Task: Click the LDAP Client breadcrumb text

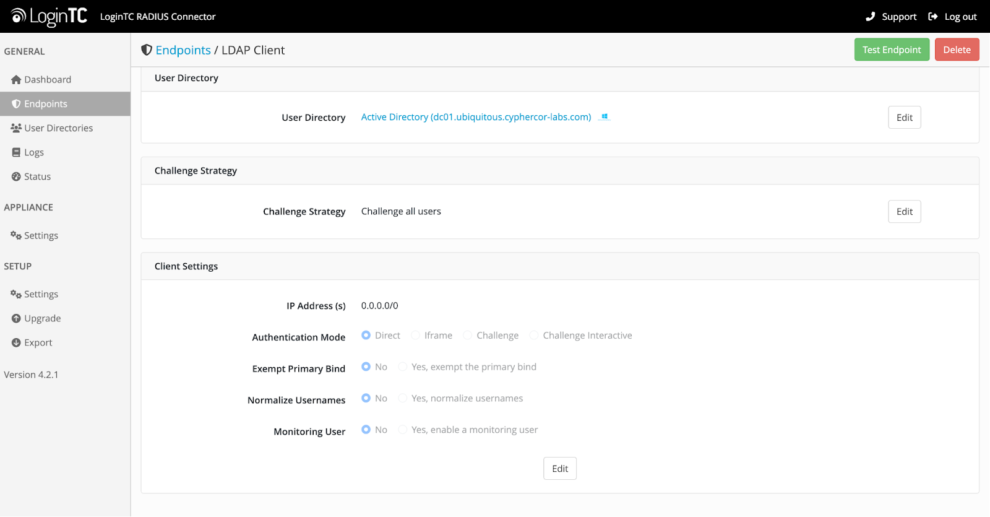Action: click(253, 50)
